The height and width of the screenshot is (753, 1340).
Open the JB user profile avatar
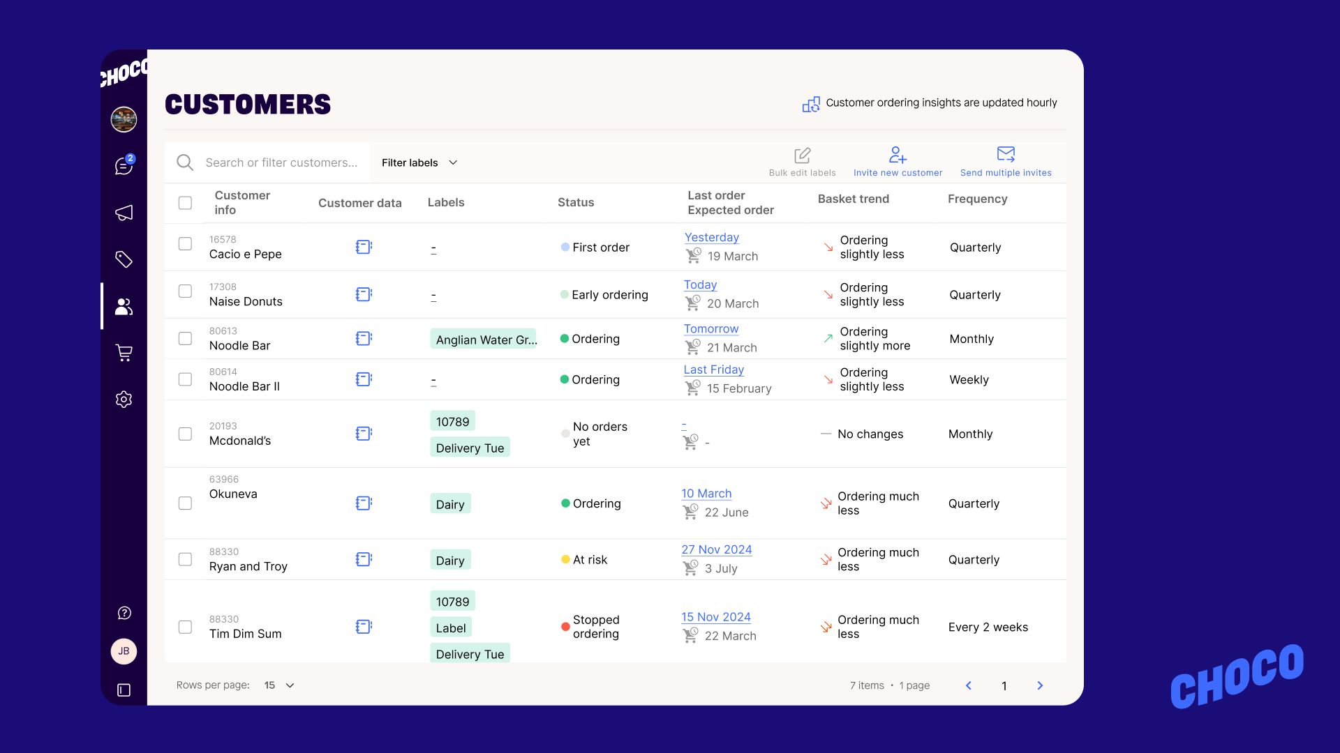pyautogui.click(x=124, y=651)
